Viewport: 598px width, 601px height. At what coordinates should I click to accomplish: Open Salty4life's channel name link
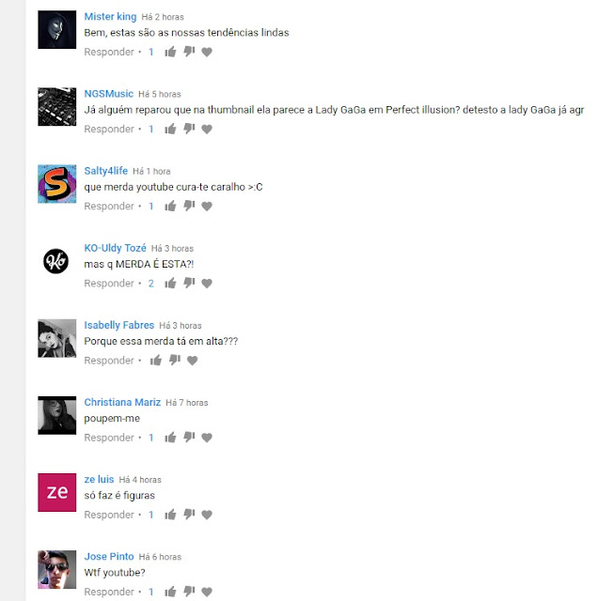[x=106, y=171]
